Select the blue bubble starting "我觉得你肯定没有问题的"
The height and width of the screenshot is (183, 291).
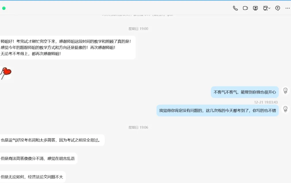pos(218,110)
